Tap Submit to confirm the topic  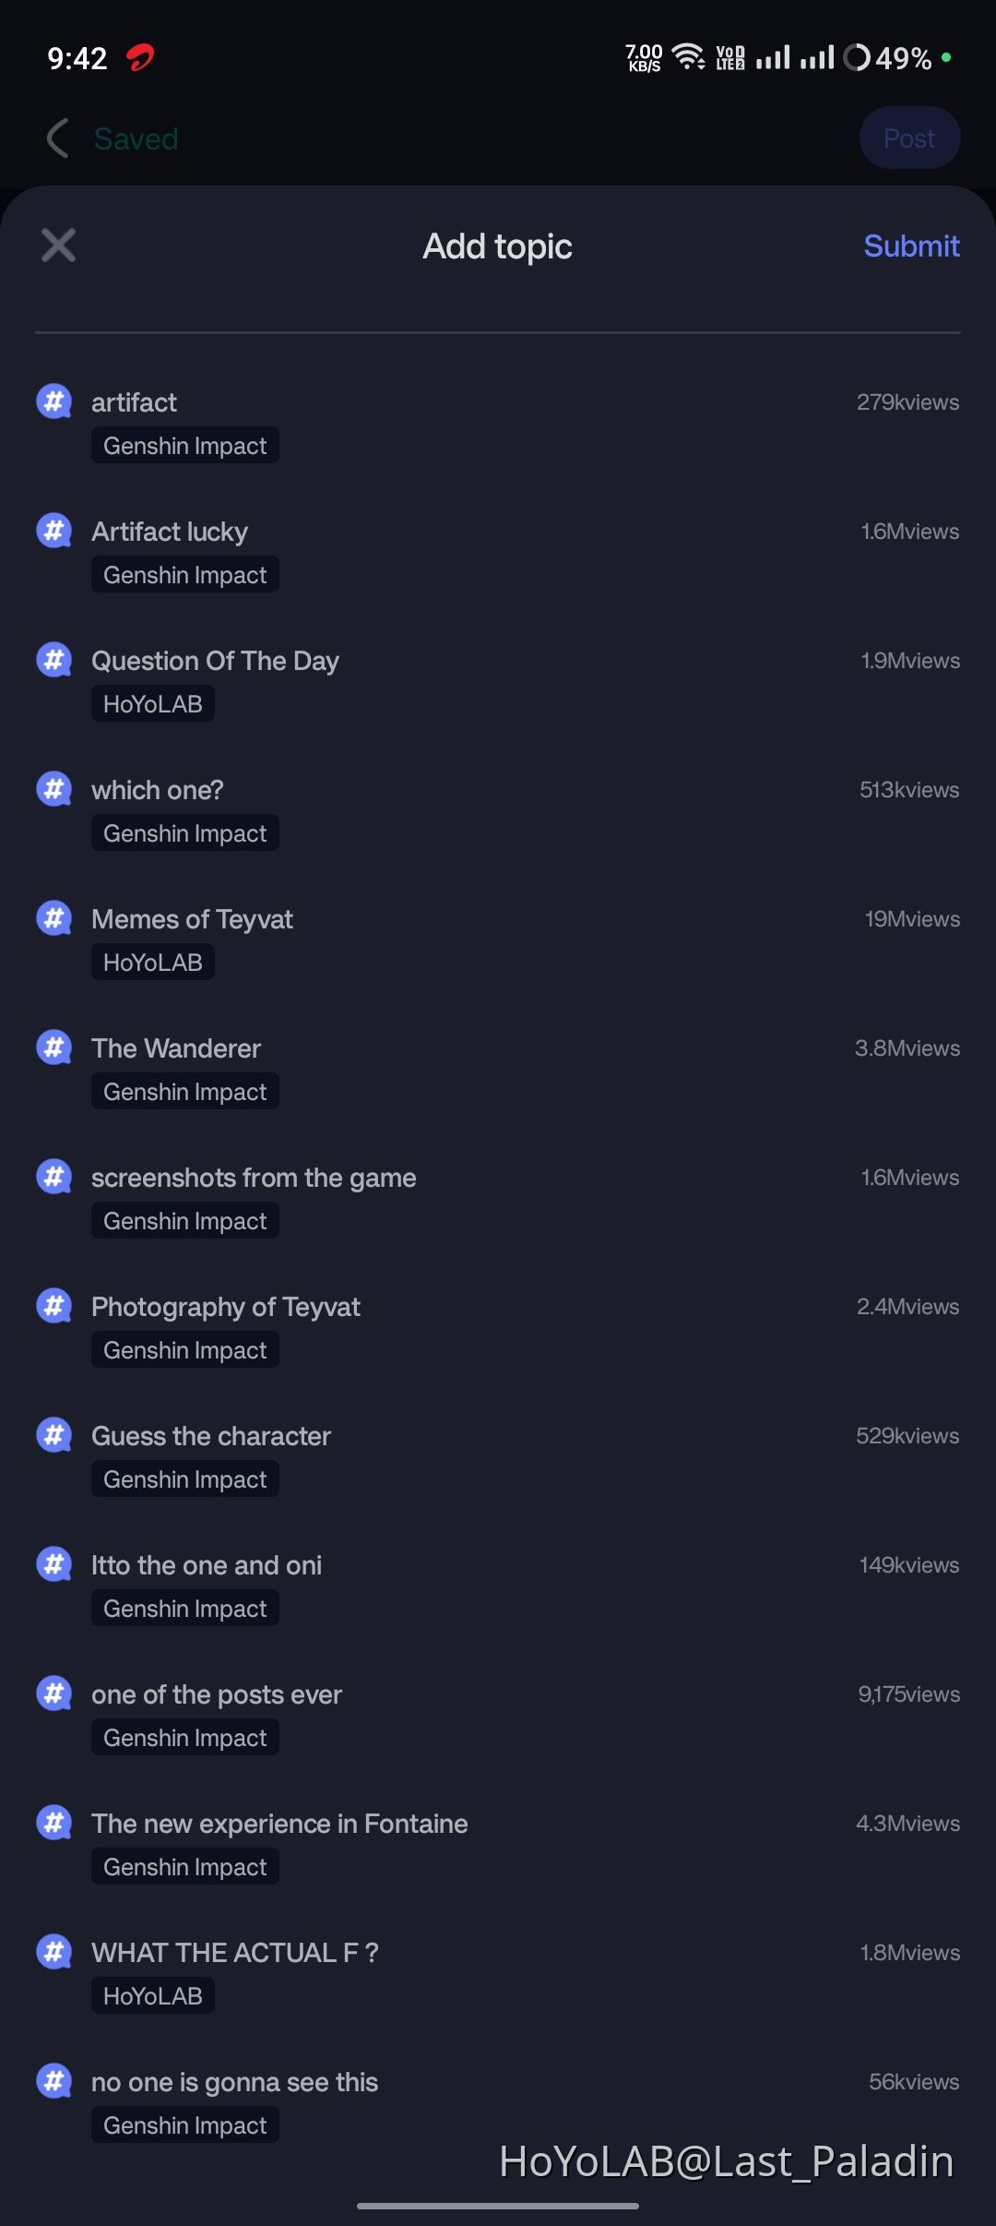911,245
